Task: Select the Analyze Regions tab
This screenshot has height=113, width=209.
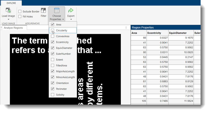Action: coord(13,28)
